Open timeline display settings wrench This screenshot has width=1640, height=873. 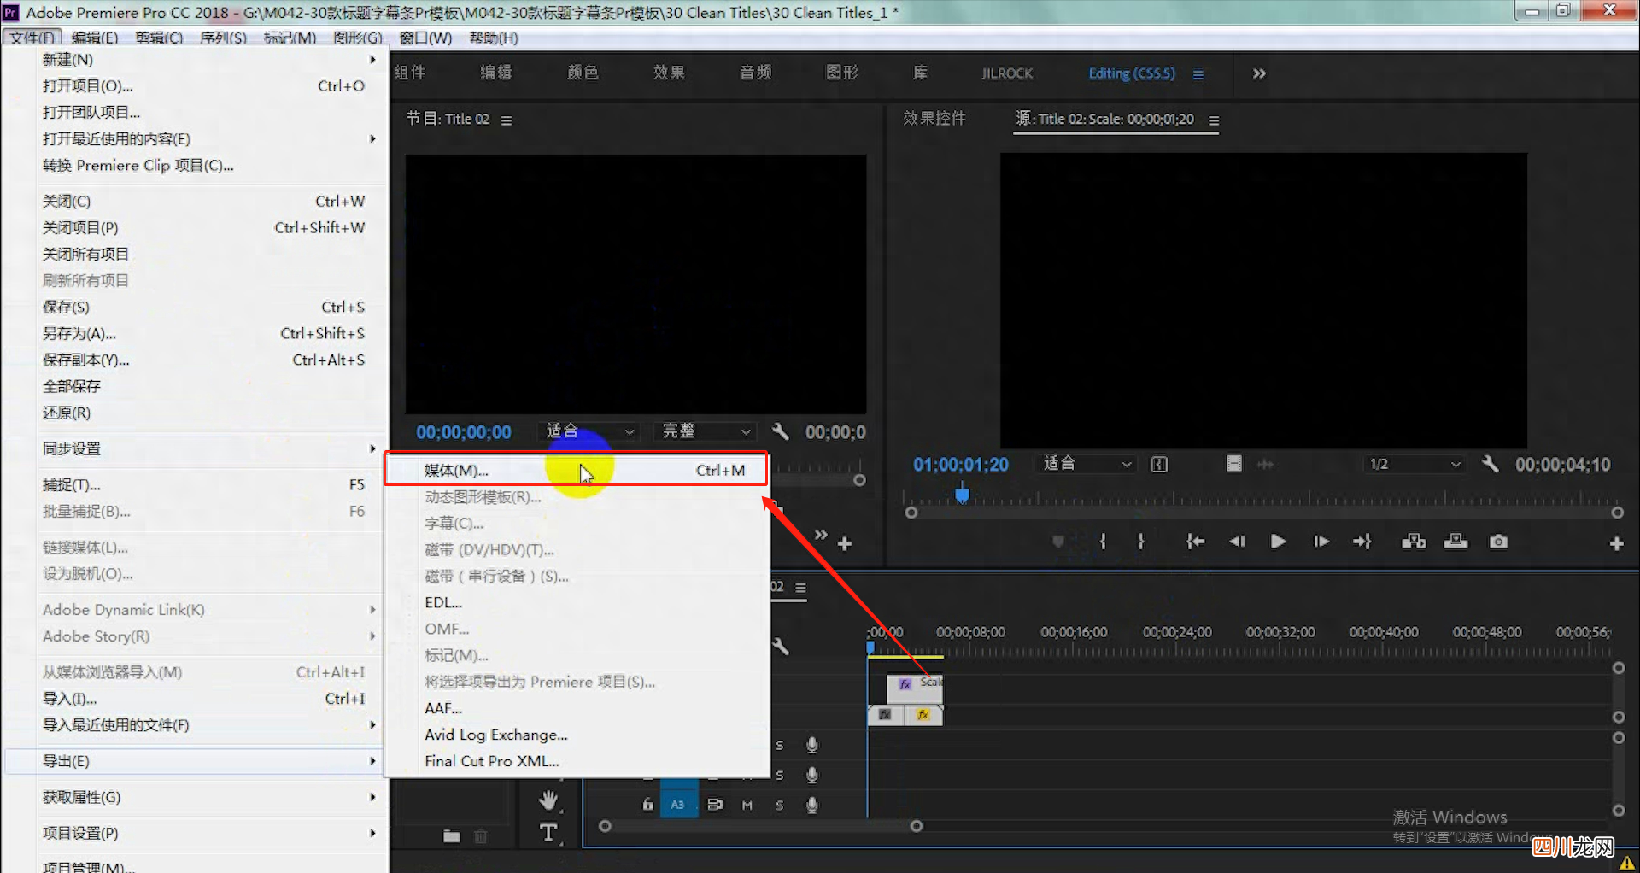(x=780, y=646)
